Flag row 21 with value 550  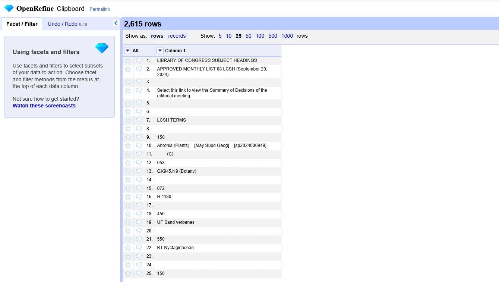point(139,239)
